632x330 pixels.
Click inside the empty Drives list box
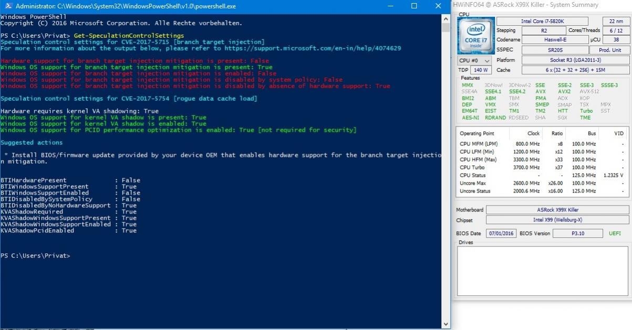coord(543,271)
